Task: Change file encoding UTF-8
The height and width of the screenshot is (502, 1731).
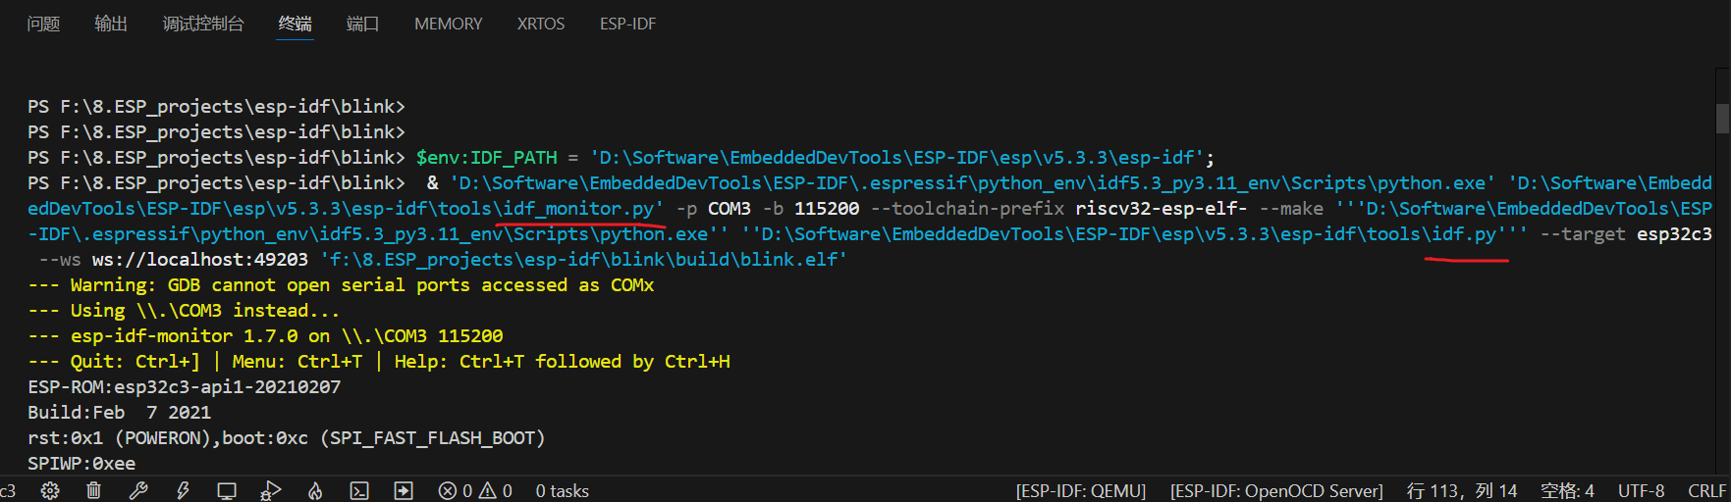Action: click(1642, 490)
